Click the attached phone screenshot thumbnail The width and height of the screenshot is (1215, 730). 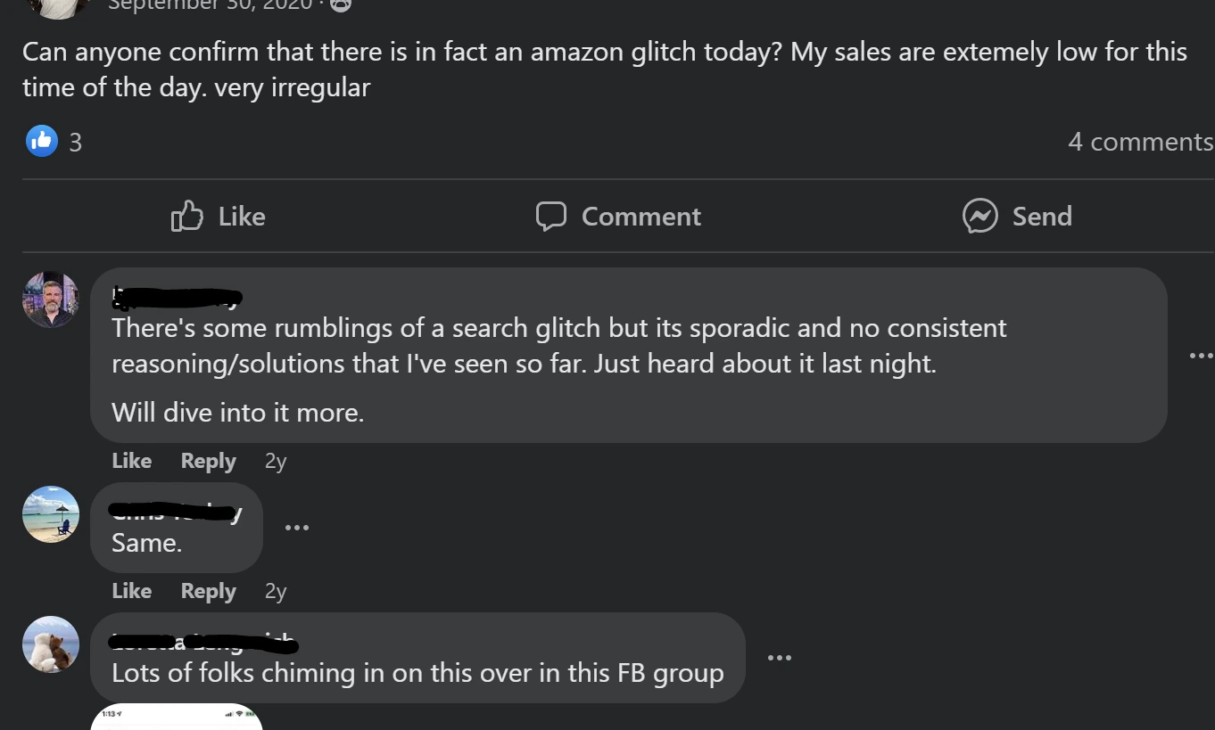pos(176,719)
